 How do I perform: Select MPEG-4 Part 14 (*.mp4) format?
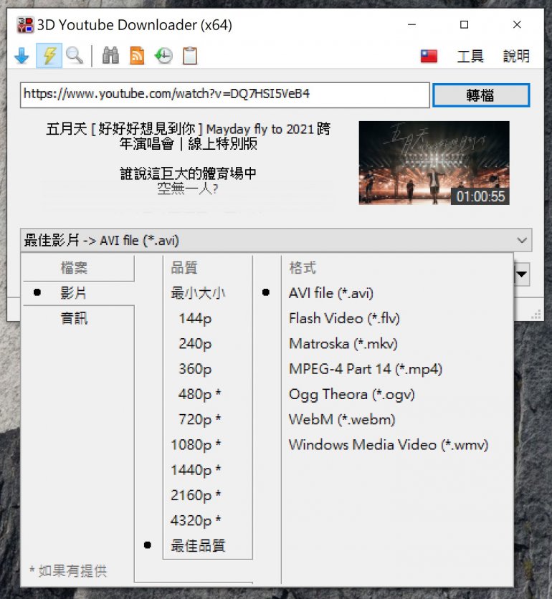coord(365,369)
